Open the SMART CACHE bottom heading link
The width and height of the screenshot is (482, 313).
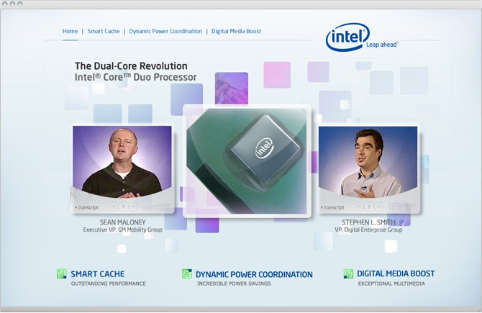(x=98, y=274)
